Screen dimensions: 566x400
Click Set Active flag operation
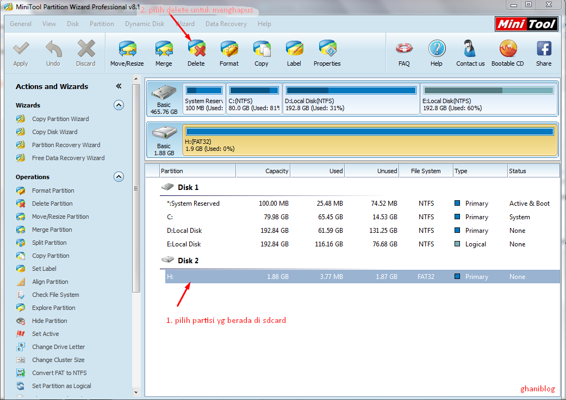click(x=46, y=334)
